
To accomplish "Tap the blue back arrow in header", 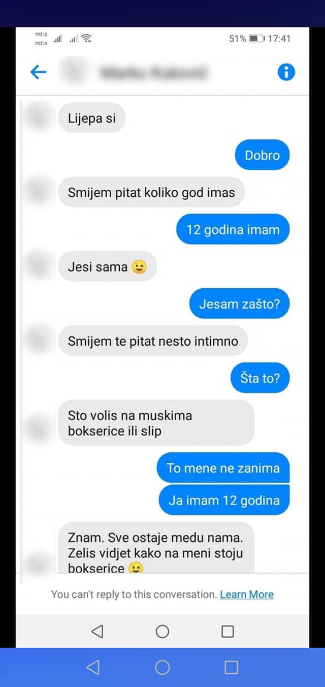I will 39,73.
